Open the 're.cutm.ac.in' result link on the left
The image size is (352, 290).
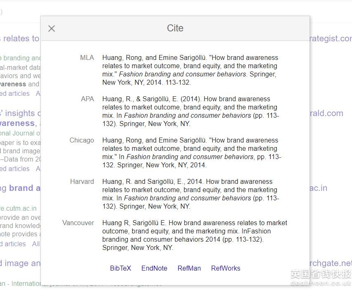coord(18,208)
